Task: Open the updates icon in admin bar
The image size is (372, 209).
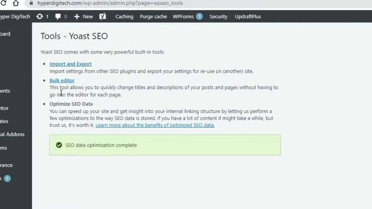Action: click(x=42, y=17)
